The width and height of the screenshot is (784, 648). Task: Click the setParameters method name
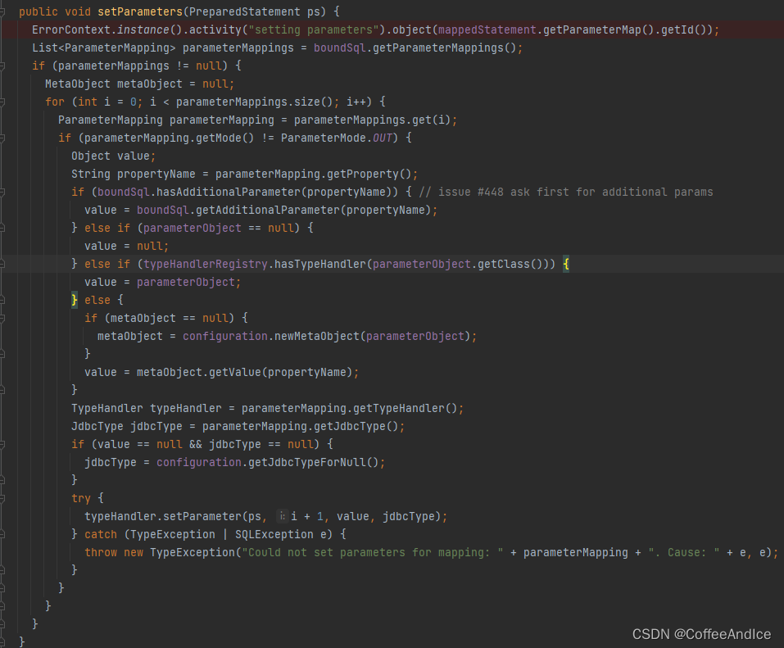click(140, 12)
